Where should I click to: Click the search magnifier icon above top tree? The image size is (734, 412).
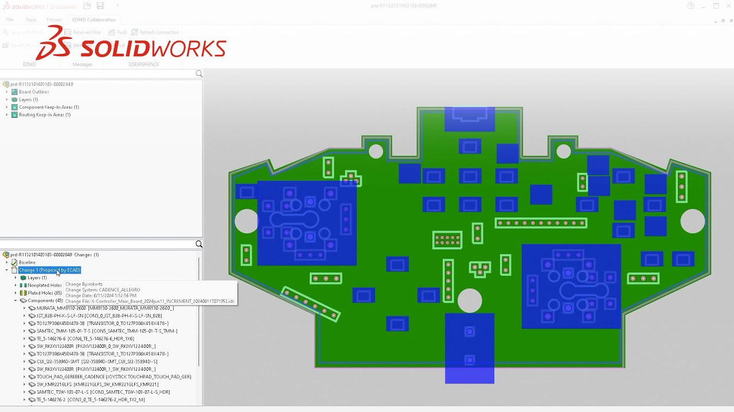(199, 74)
